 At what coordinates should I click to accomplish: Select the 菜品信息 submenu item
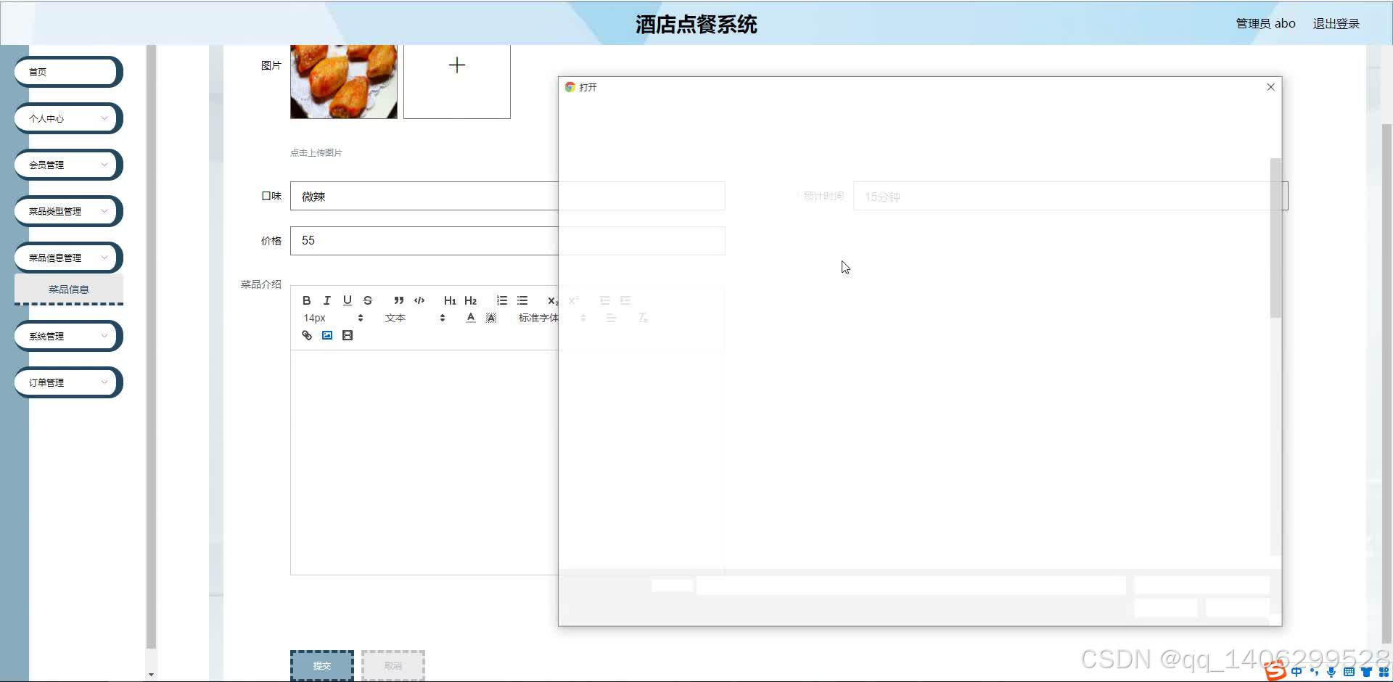point(68,289)
